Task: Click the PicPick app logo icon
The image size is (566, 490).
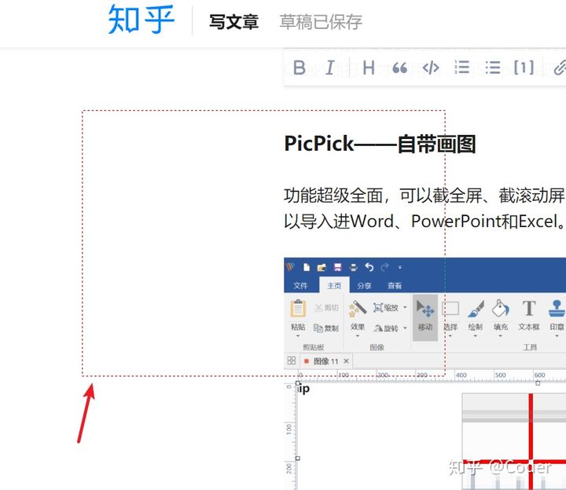Action: pyautogui.click(x=290, y=267)
